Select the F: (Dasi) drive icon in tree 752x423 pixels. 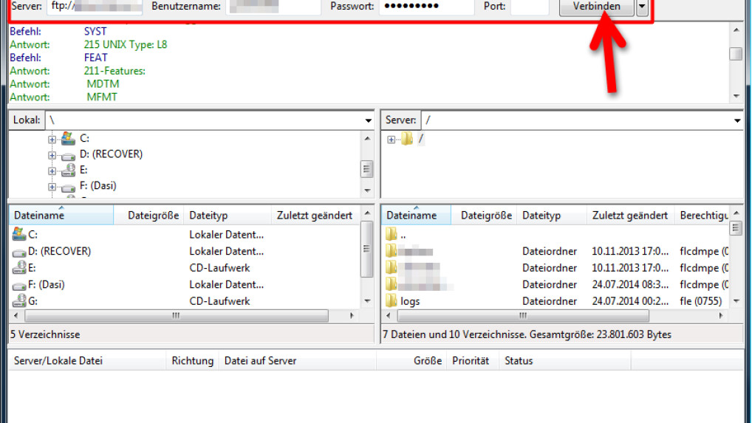[68, 187]
